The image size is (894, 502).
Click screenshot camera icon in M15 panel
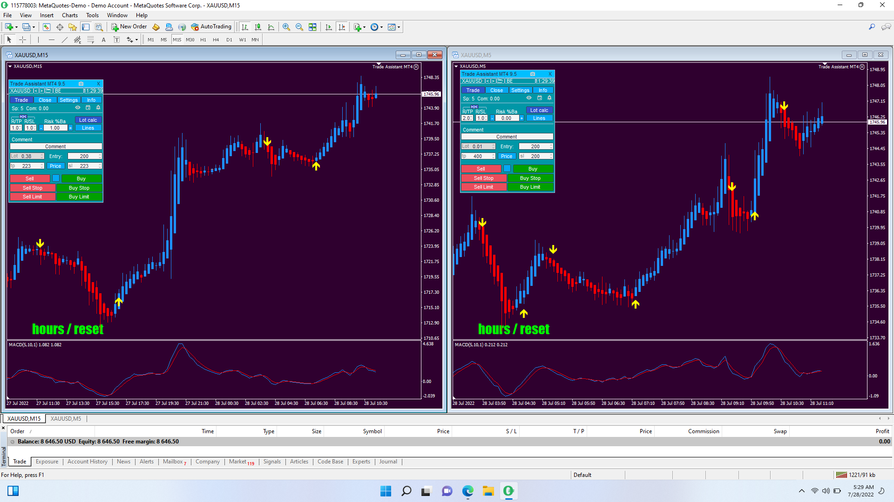click(81, 84)
